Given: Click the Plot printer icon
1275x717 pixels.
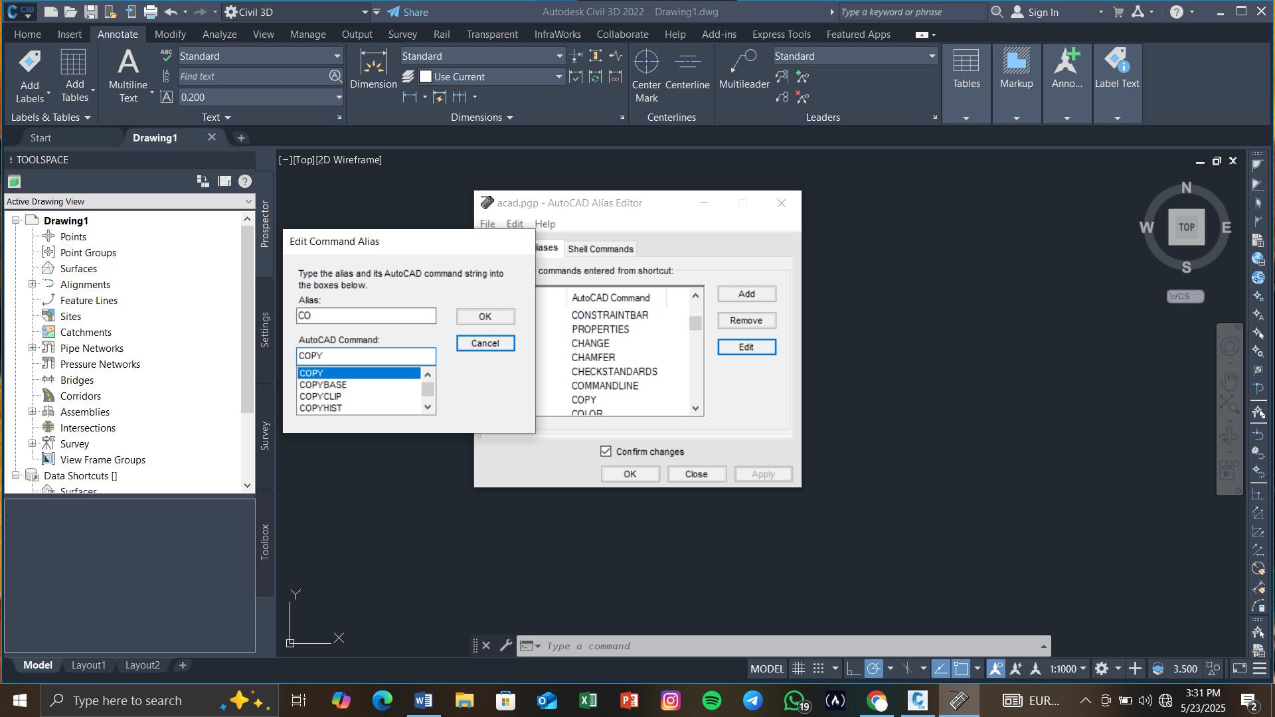Looking at the screenshot, I should point(151,12).
